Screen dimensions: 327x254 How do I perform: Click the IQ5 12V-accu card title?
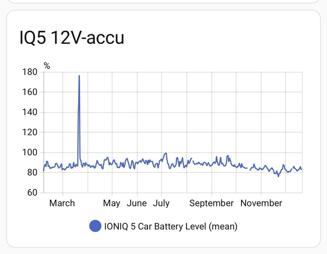[72, 38]
